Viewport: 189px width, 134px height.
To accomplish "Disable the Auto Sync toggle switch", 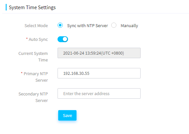I will (63, 39).
